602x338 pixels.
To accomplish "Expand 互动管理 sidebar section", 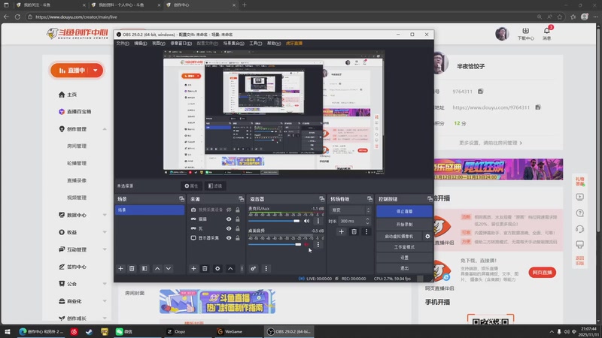I will 105,249.
